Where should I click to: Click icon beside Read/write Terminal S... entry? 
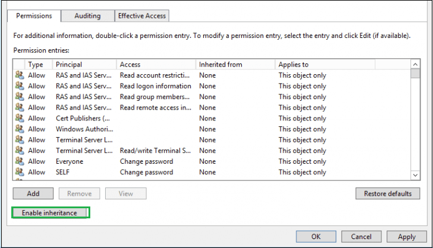[x=20, y=150]
